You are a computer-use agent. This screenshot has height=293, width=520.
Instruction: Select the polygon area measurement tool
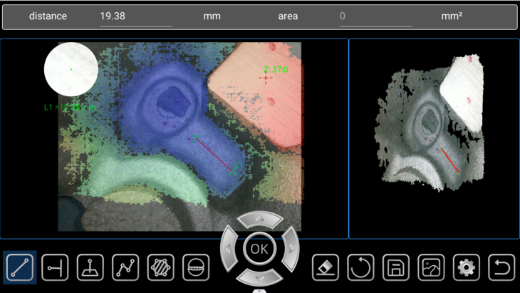pos(160,268)
